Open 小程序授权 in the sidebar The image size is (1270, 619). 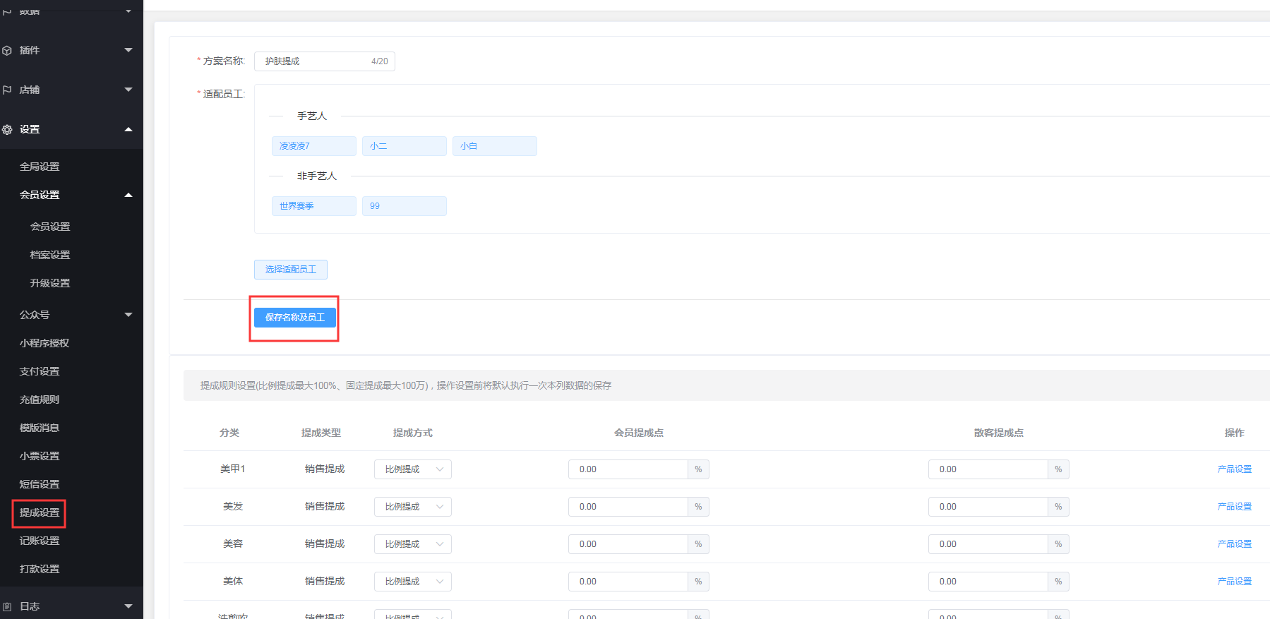click(x=44, y=343)
